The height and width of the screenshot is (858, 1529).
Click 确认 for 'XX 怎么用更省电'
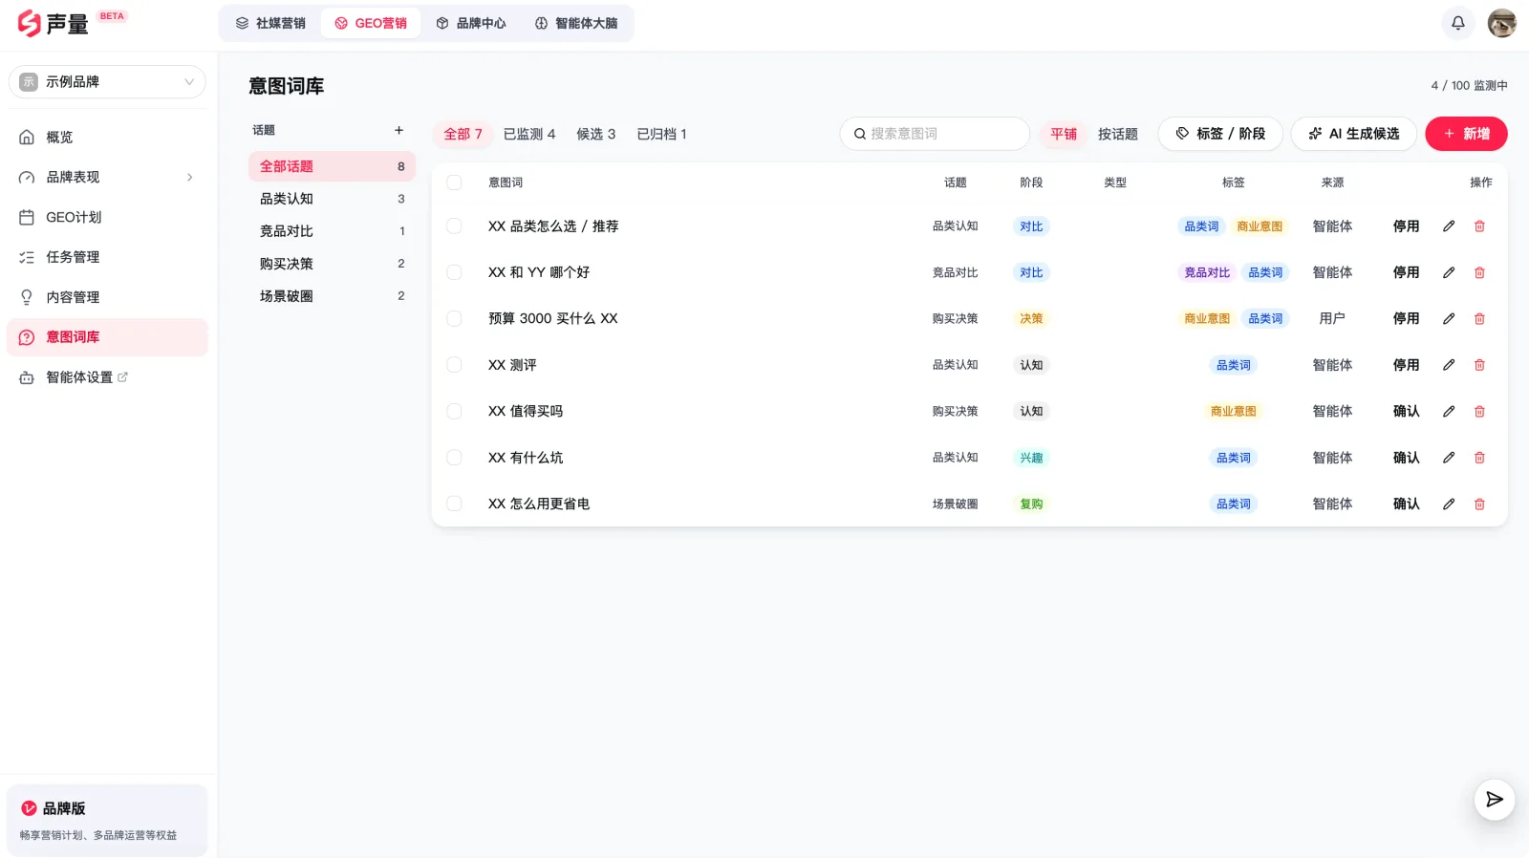[1406, 504]
